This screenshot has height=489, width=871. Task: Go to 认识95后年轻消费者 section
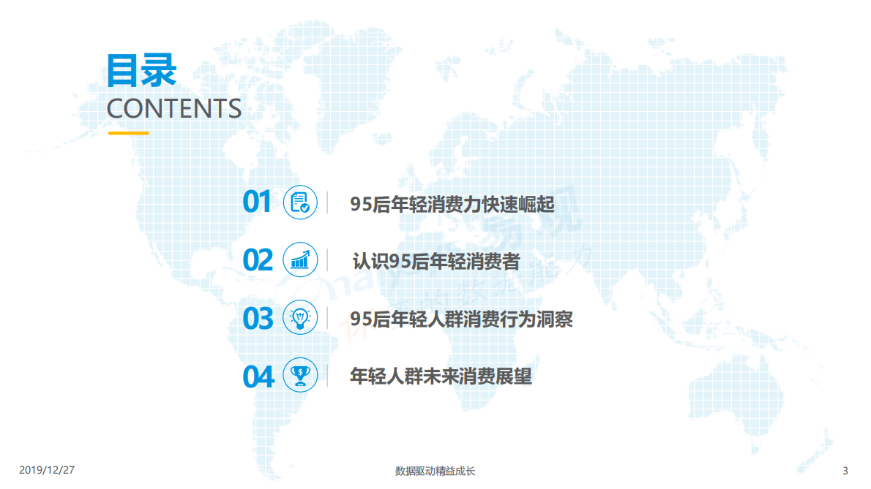coord(435,261)
